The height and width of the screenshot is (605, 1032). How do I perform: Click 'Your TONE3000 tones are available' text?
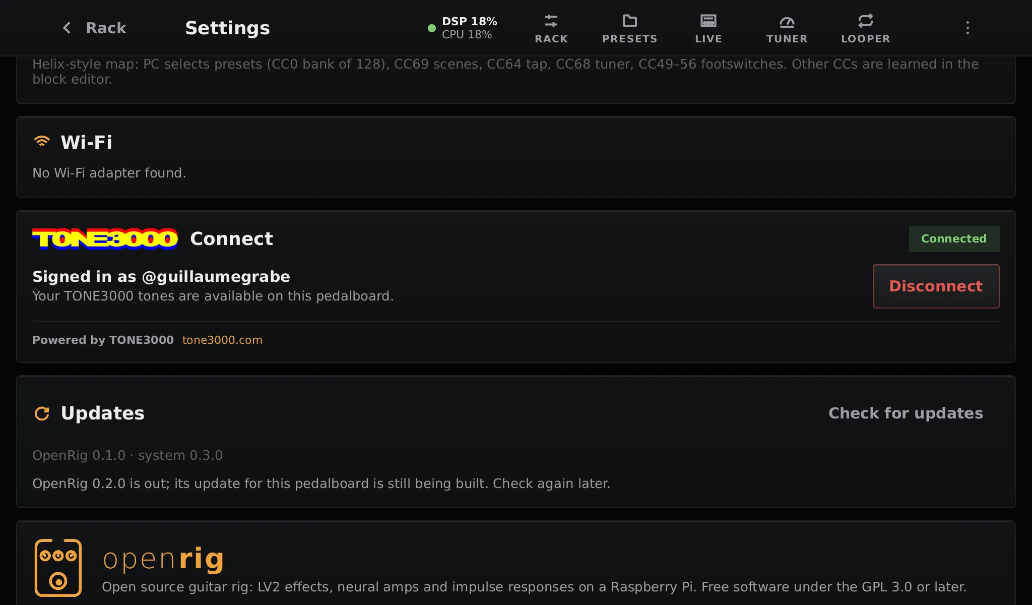[x=213, y=296]
